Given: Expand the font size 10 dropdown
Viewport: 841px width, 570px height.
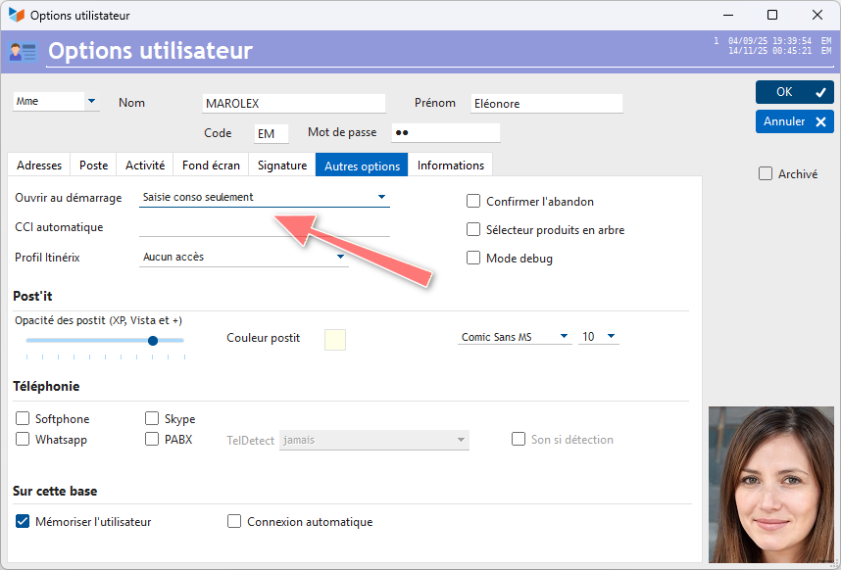Looking at the screenshot, I should pyautogui.click(x=598, y=337).
